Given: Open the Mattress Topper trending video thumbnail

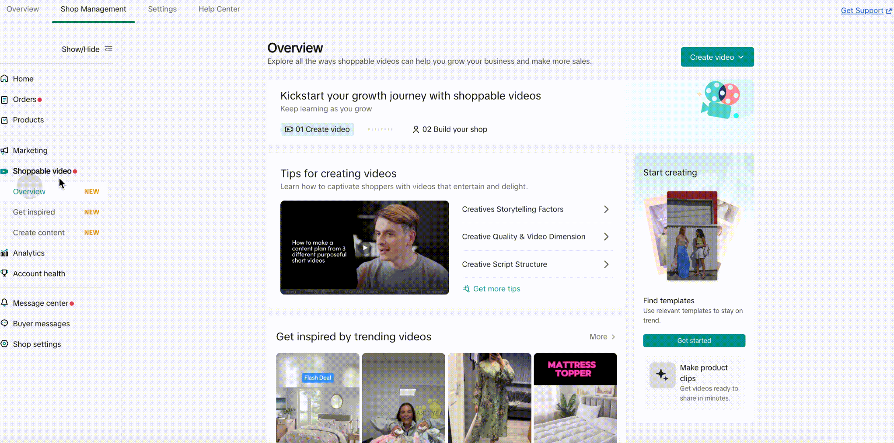Looking at the screenshot, I should click(576, 398).
